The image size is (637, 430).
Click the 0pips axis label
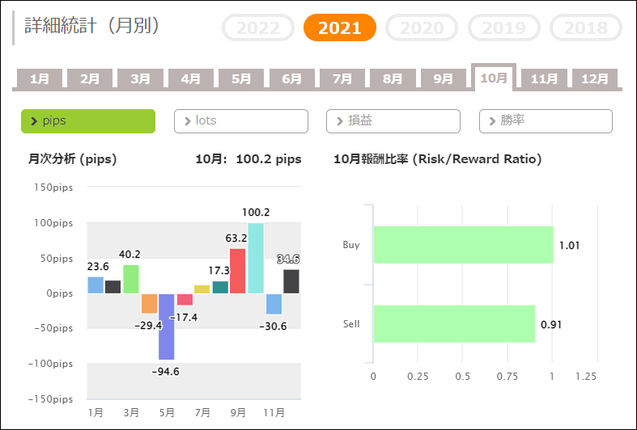coord(60,293)
